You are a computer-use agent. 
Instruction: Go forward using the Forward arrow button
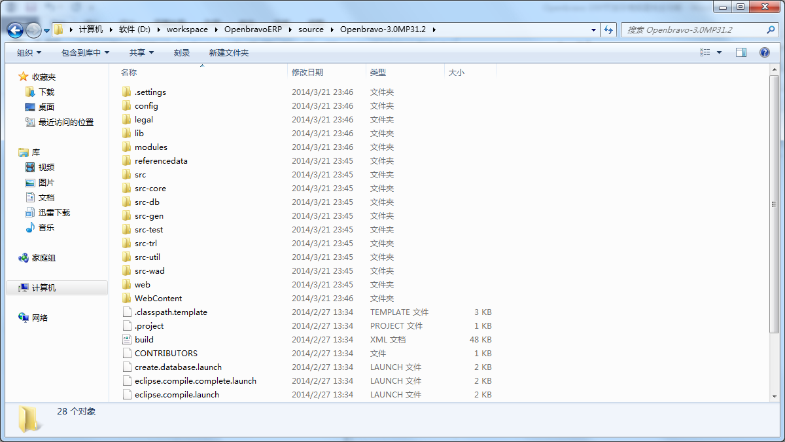33,30
